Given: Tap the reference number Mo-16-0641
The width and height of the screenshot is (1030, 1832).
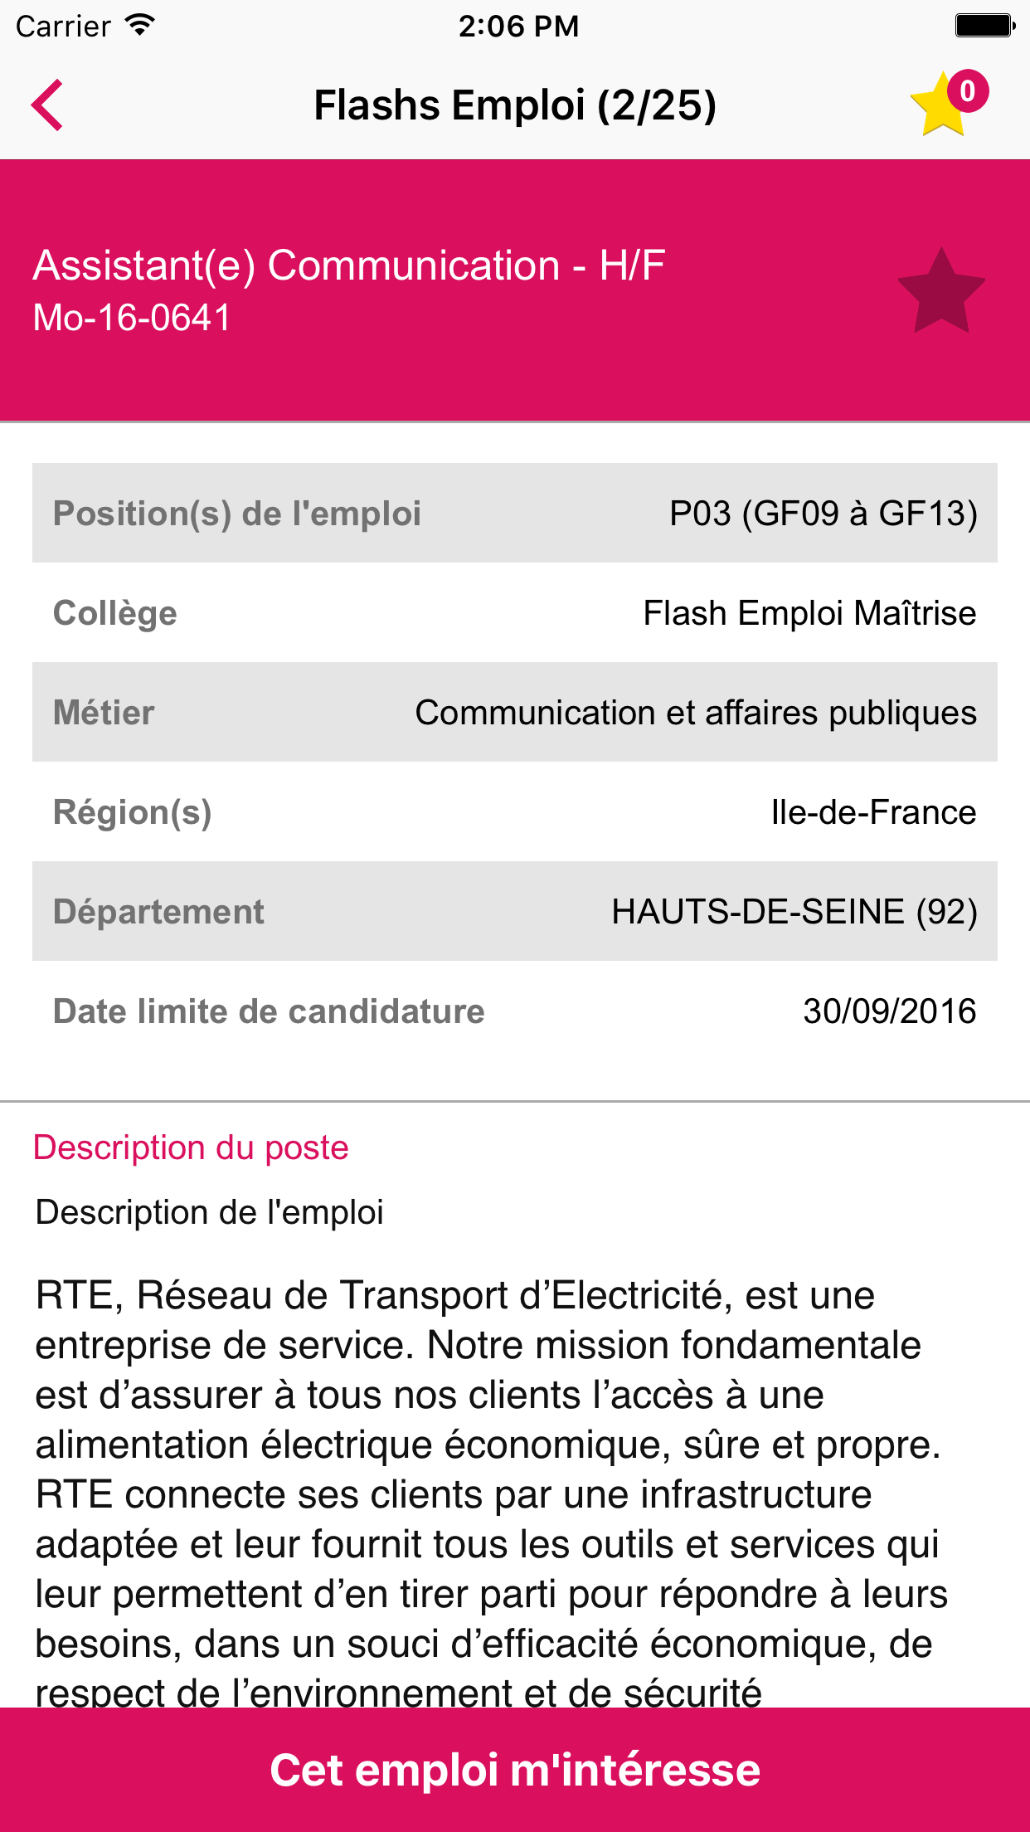Looking at the screenshot, I should 132,318.
